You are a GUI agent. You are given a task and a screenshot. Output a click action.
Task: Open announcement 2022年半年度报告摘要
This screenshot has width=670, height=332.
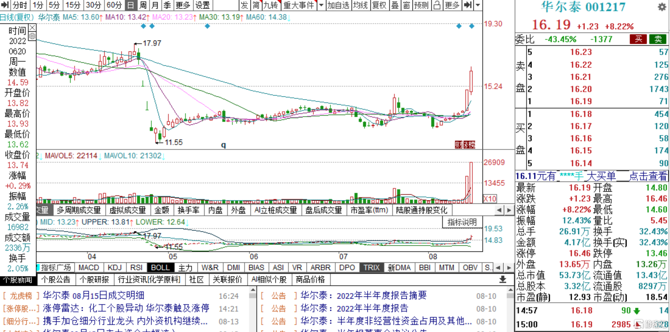pos(363,296)
